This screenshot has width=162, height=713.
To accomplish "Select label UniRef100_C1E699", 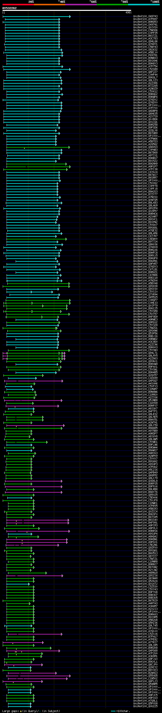I will point(145,378).
